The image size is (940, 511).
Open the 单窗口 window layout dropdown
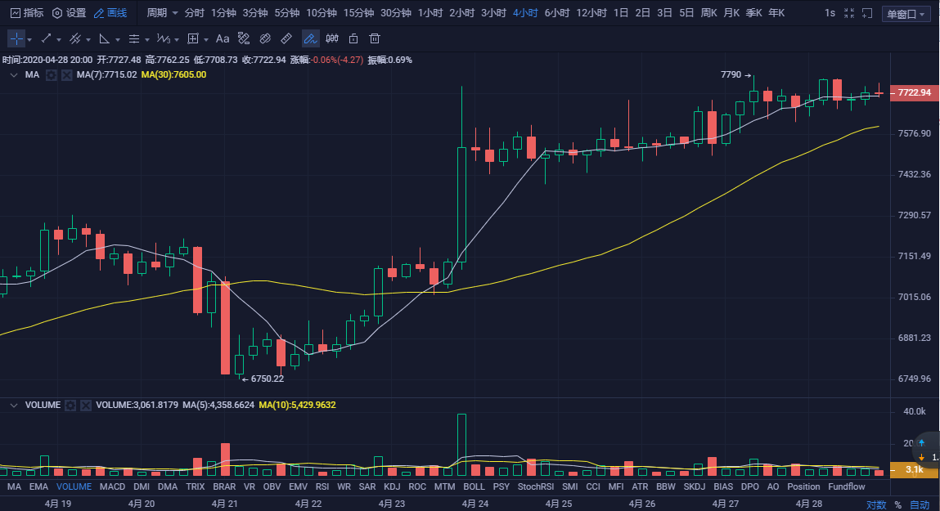point(906,14)
